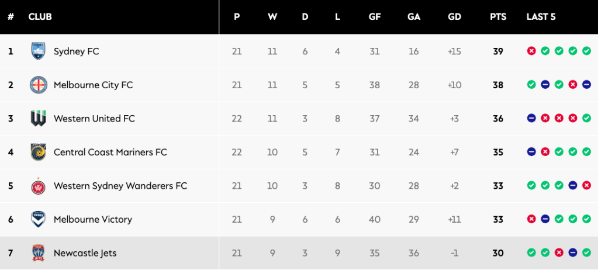Sort table by GD column header
Image resolution: width=598 pixels, height=270 pixels.
[x=454, y=17]
